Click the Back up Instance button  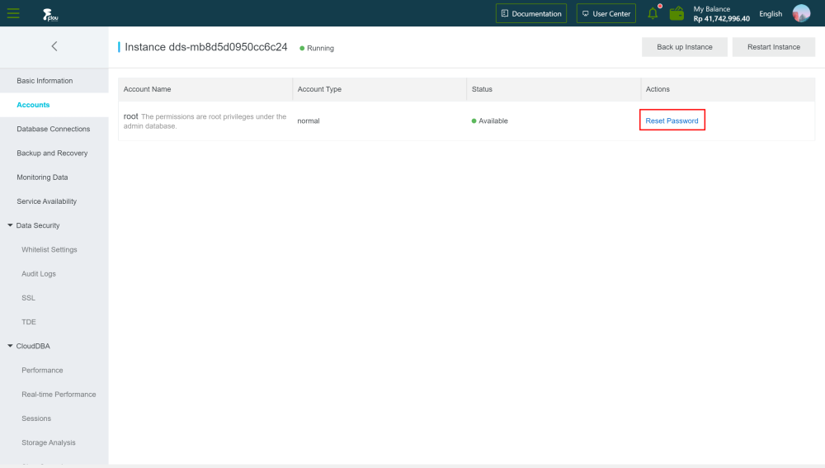coord(685,47)
